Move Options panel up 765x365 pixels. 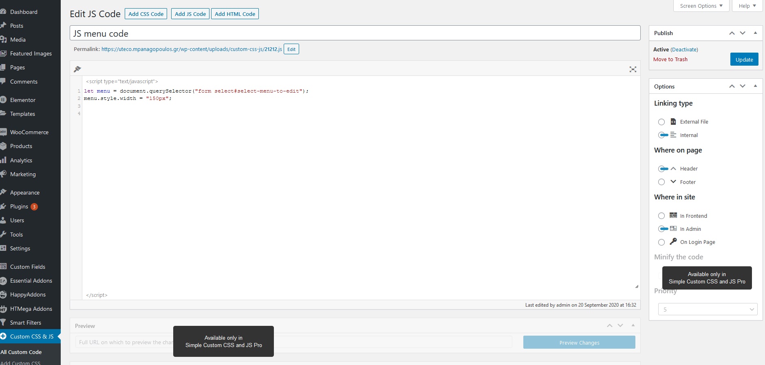click(732, 86)
